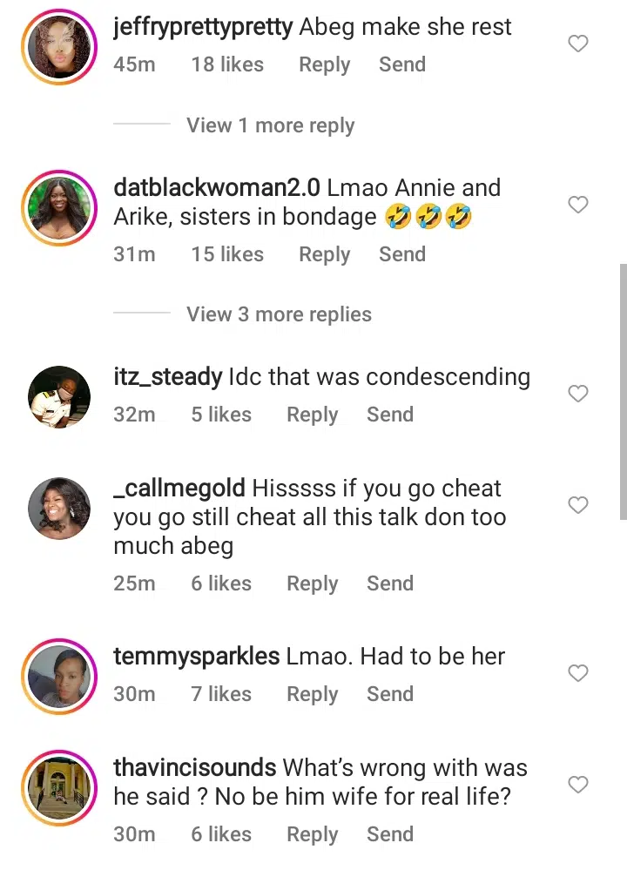The height and width of the screenshot is (870, 627).
Task: Click the comments scrollbar
Action: [622, 392]
